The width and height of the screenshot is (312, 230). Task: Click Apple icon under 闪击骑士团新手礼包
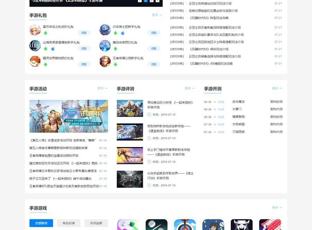click(x=123, y=33)
